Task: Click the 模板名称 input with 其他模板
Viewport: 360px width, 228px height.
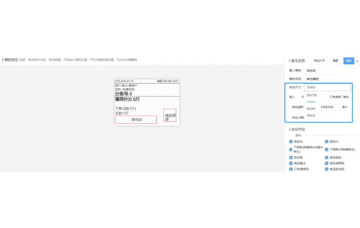Action: point(327,79)
